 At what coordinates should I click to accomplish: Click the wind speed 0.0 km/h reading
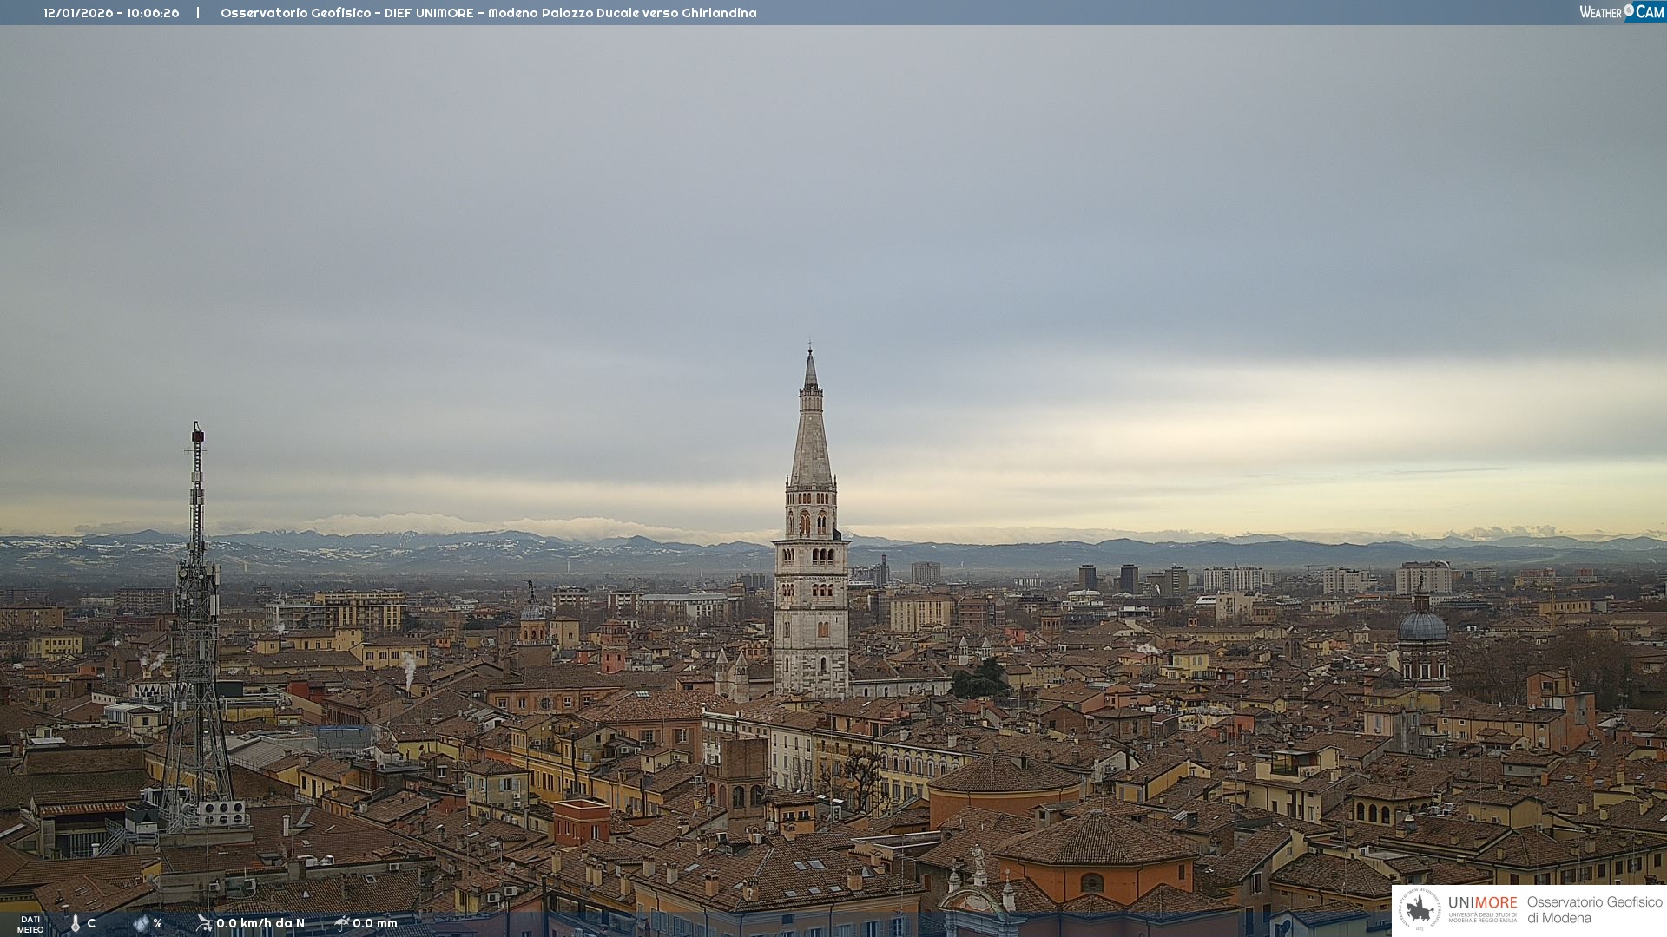[260, 923]
